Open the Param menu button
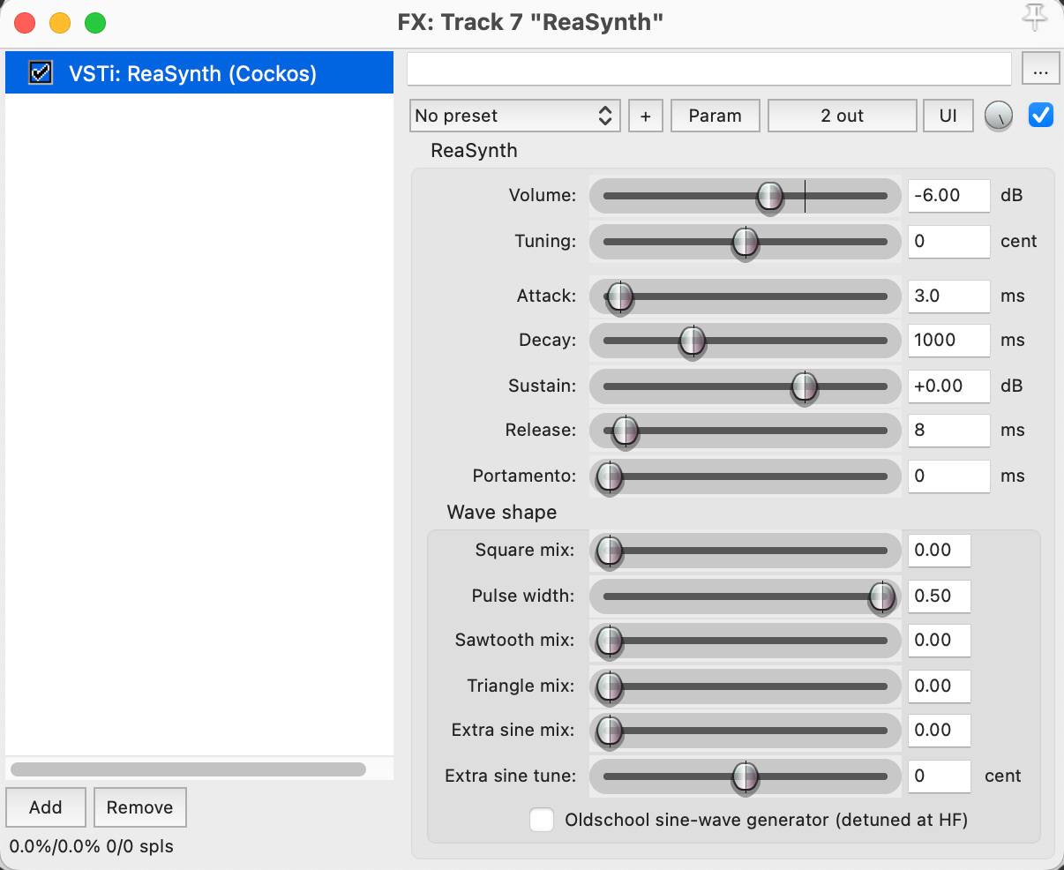This screenshot has width=1064, height=870. (x=715, y=116)
